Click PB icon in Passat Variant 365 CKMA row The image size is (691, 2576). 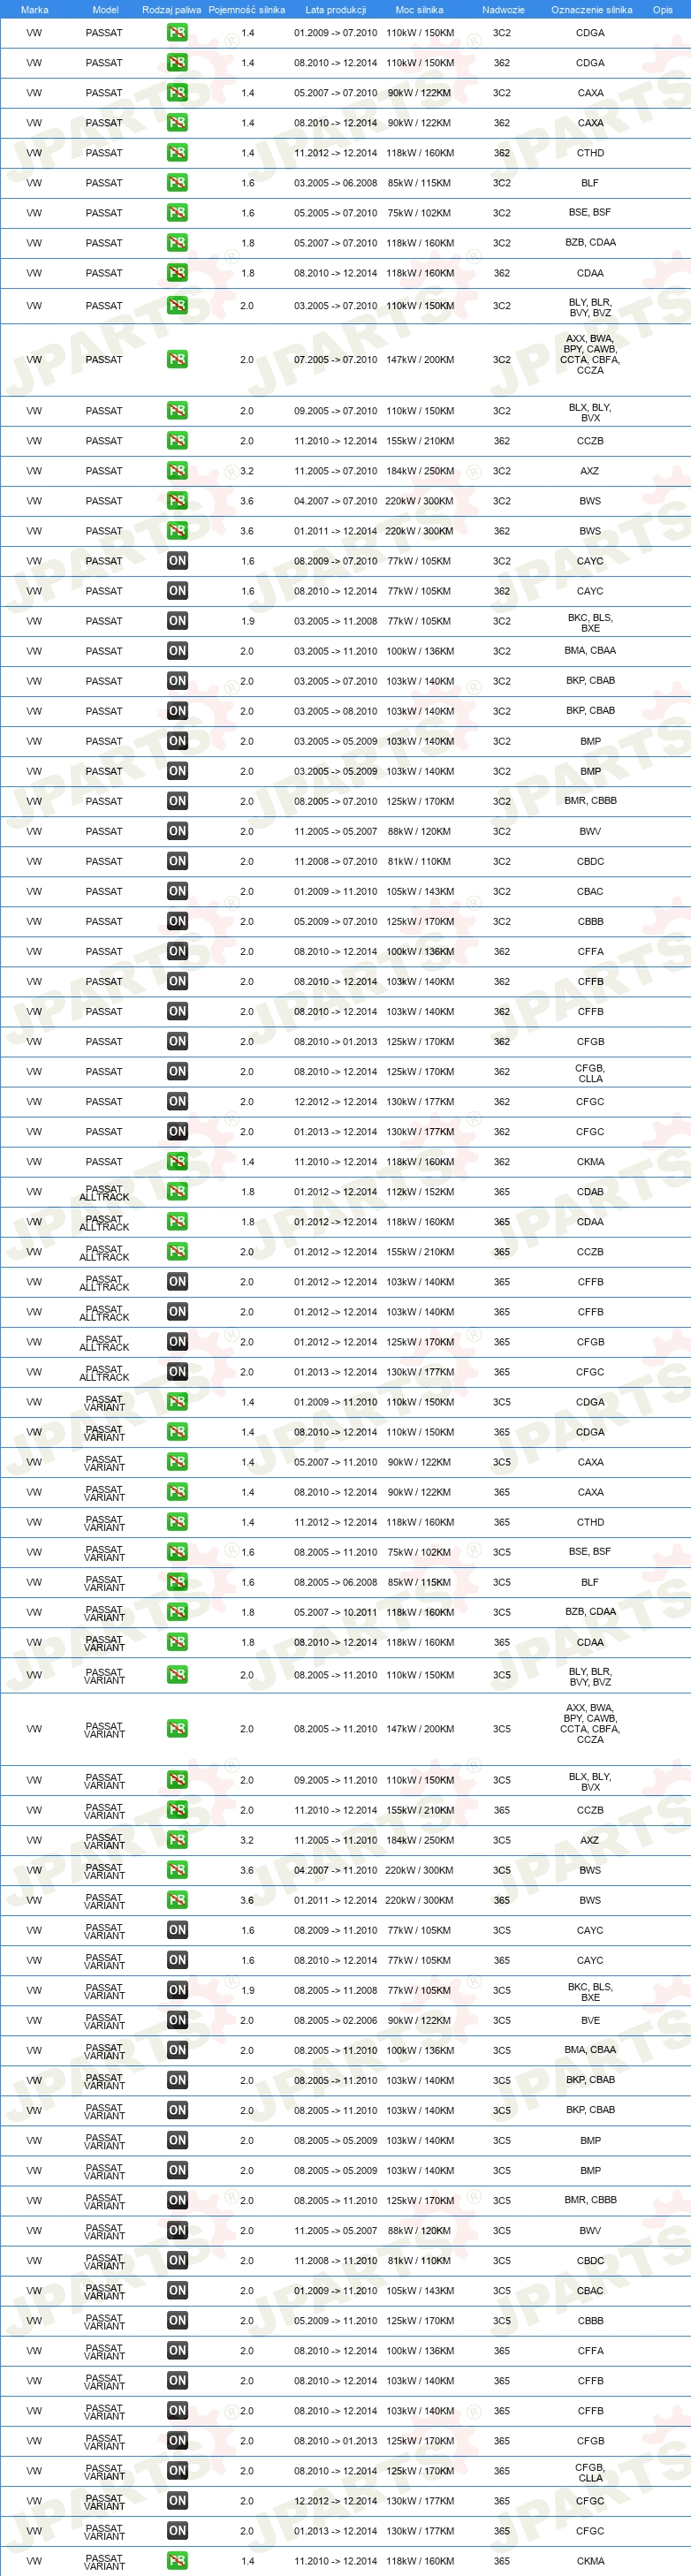click(x=177, y=2561)
